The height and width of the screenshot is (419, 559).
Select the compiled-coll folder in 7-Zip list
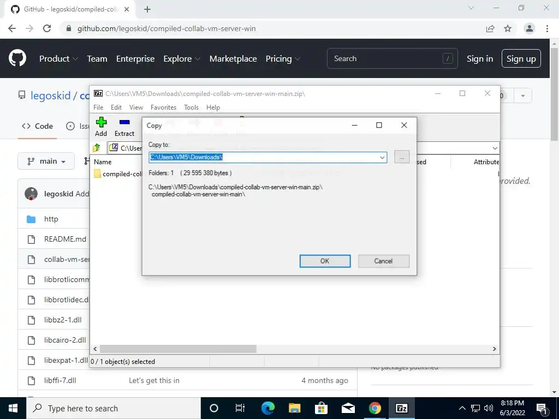pyautogui.click(x=118, y=174)
